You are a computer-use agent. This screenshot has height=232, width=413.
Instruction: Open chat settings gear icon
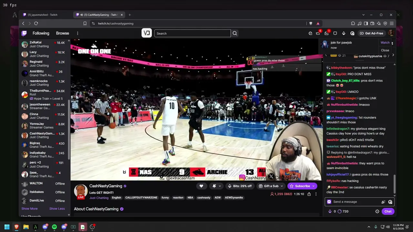377,211
